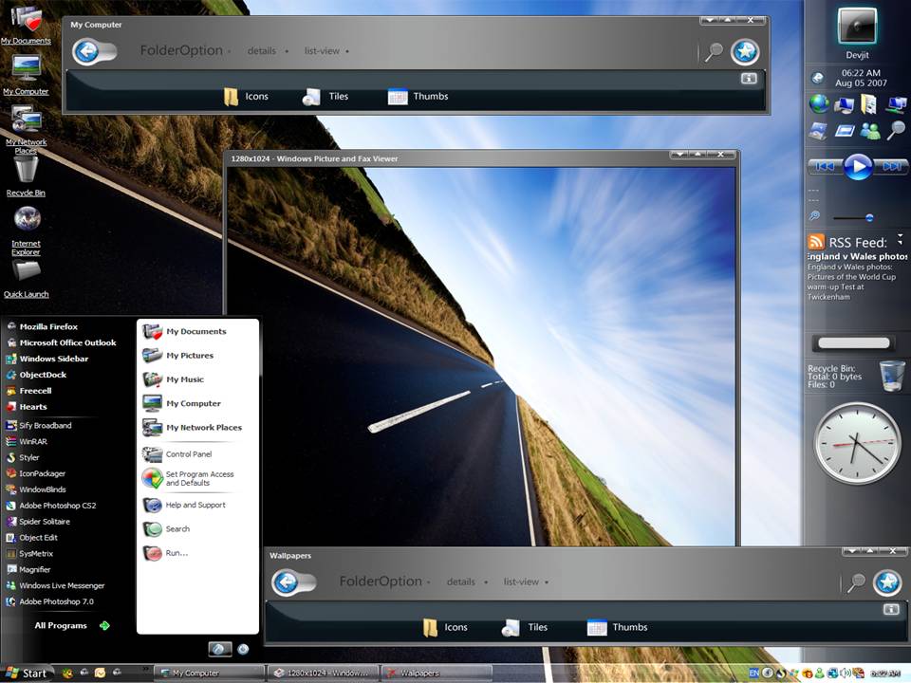
Task: Expand All Programs in the Start menu
Action: coord(71,625)
